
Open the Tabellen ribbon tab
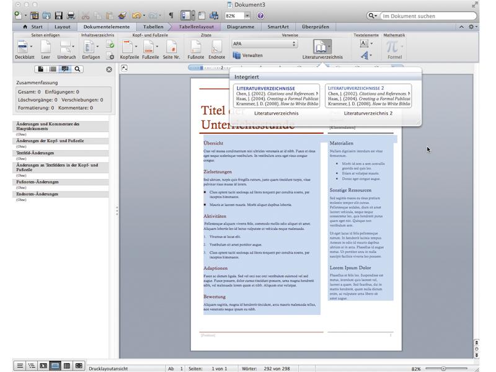[x=153, y=27]
